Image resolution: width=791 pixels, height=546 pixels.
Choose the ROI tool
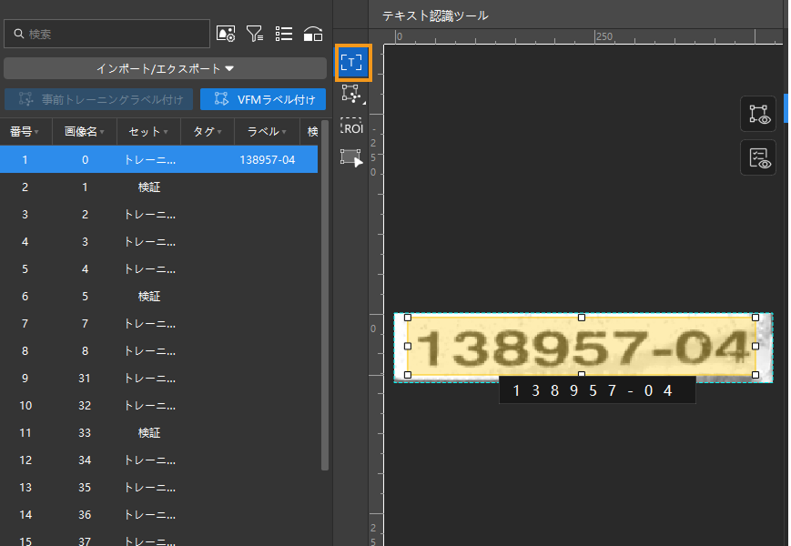click(x=351, y=126)
